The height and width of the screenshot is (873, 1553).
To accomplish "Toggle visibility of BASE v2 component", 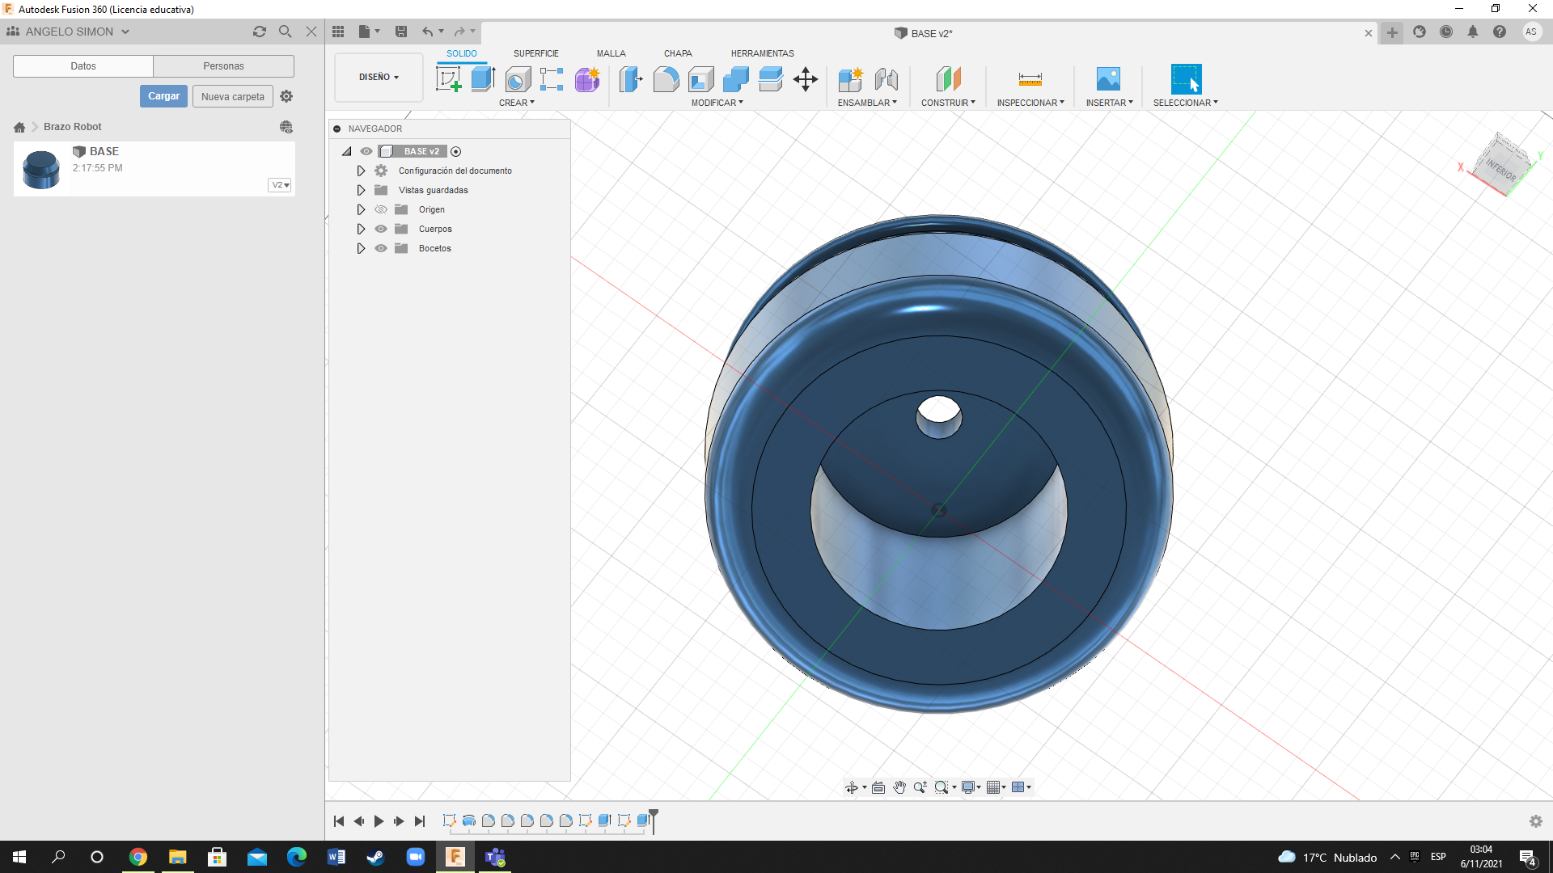I will click(366, 151).
